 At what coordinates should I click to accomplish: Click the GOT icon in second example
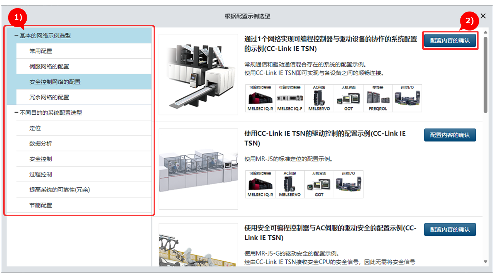click(x=319, y=184)
